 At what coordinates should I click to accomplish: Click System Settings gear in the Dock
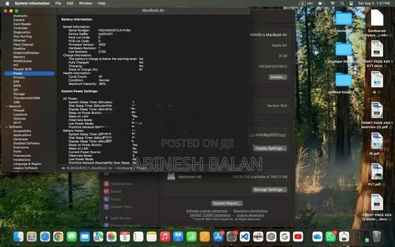coord(231,237)
